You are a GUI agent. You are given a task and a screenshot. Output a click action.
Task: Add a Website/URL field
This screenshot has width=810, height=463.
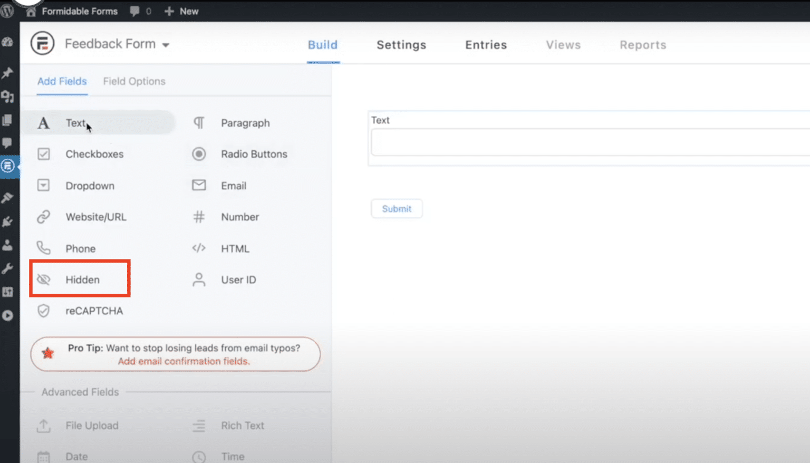click(x=95, y=217)
